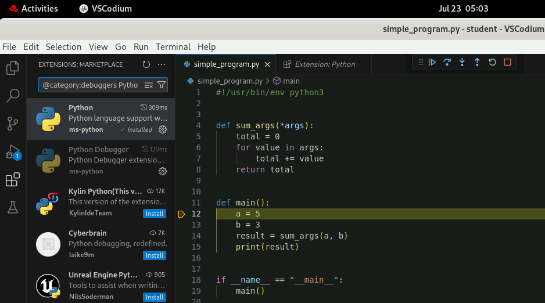This screenshot has height=303, width=545.
Task: Click the extensions search input field
Action: (90, 85)
